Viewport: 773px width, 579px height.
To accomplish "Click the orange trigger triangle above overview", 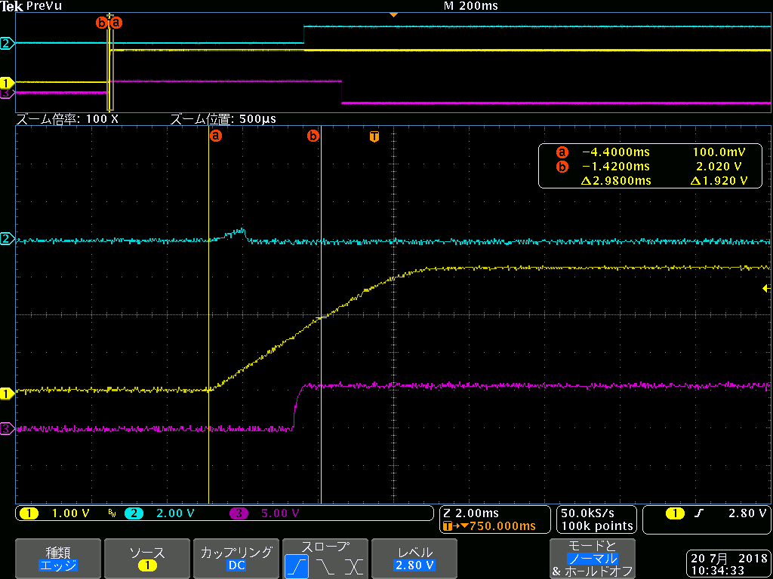I will click(x=393, y=15).
